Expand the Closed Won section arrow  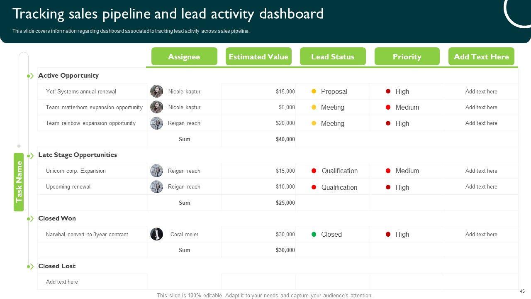point(31,219)
